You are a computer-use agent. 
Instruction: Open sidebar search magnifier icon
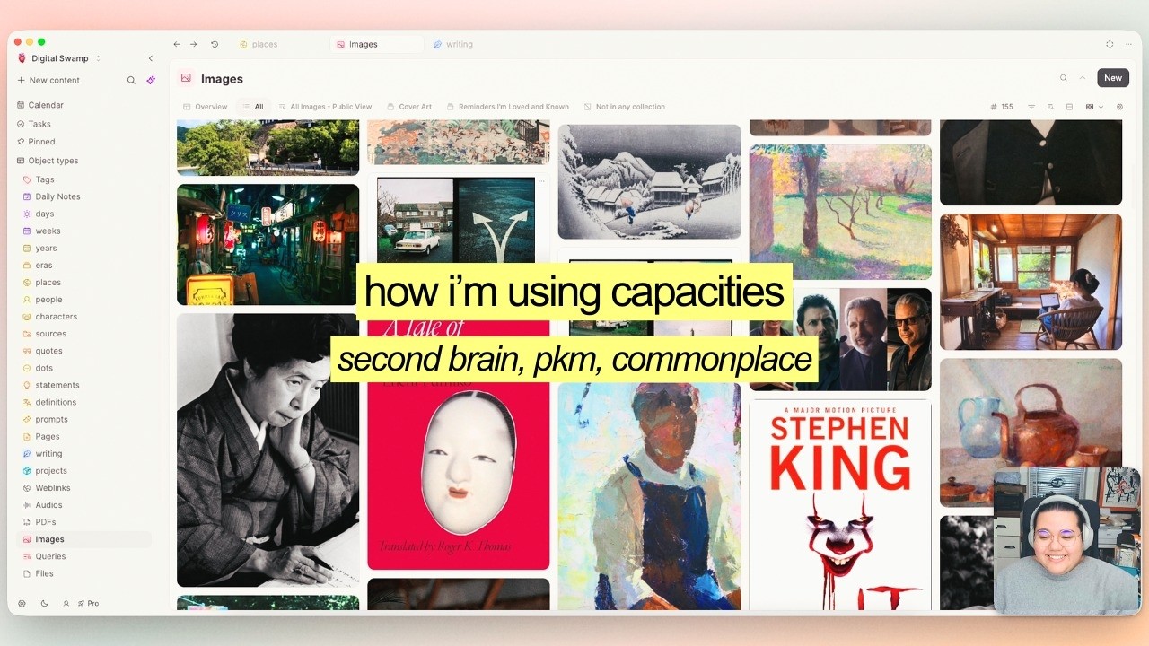(x=131, y=80)
